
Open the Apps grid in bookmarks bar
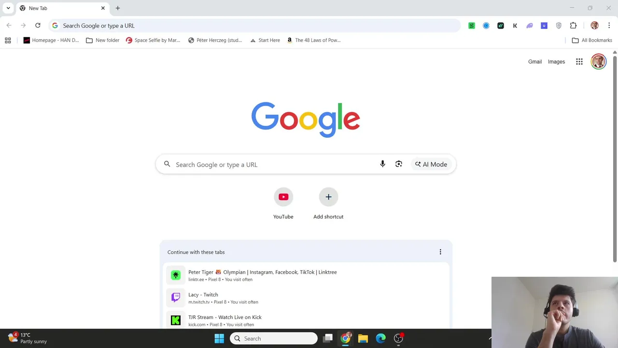coord(8,40)
